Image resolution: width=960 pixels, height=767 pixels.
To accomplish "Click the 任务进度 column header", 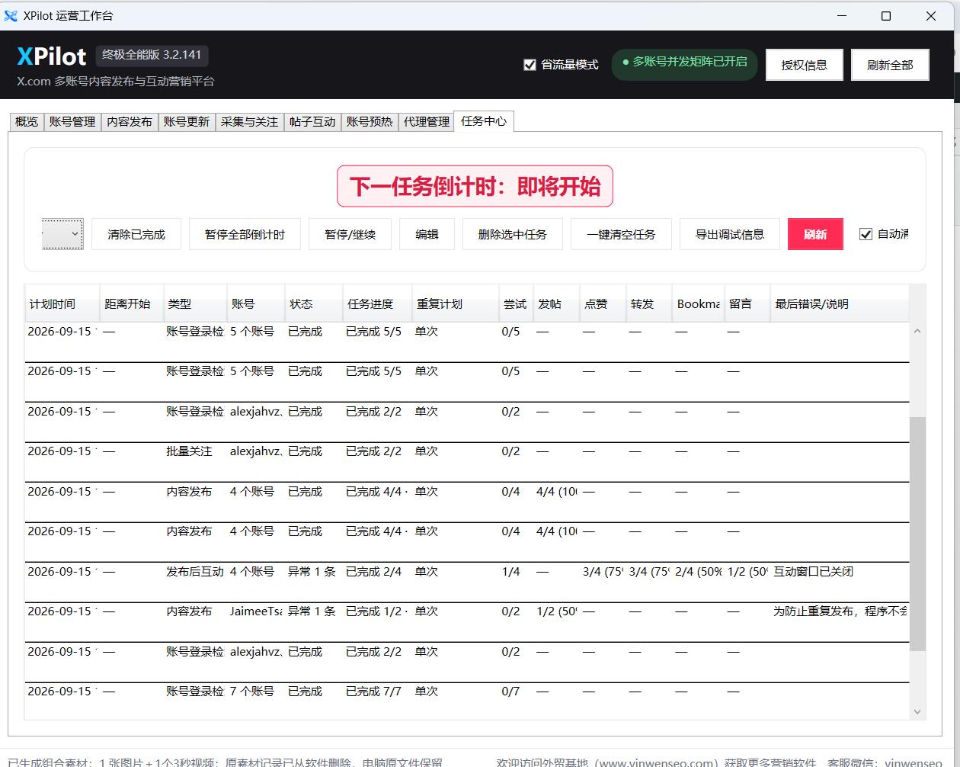I will point(377,303).
